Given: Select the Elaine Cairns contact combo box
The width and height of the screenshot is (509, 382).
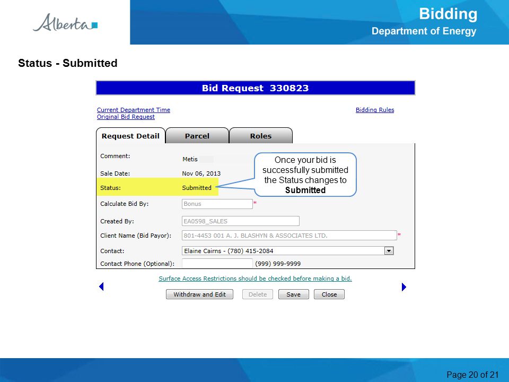Looking at the screenshot, I should (287, 251).
